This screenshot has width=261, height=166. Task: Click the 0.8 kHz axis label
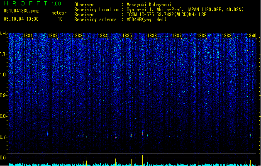pyautogui.click(x=4, y=116)
